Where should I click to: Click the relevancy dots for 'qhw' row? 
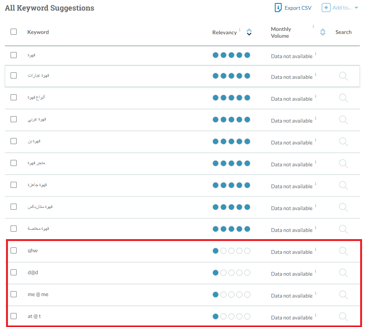231,251
